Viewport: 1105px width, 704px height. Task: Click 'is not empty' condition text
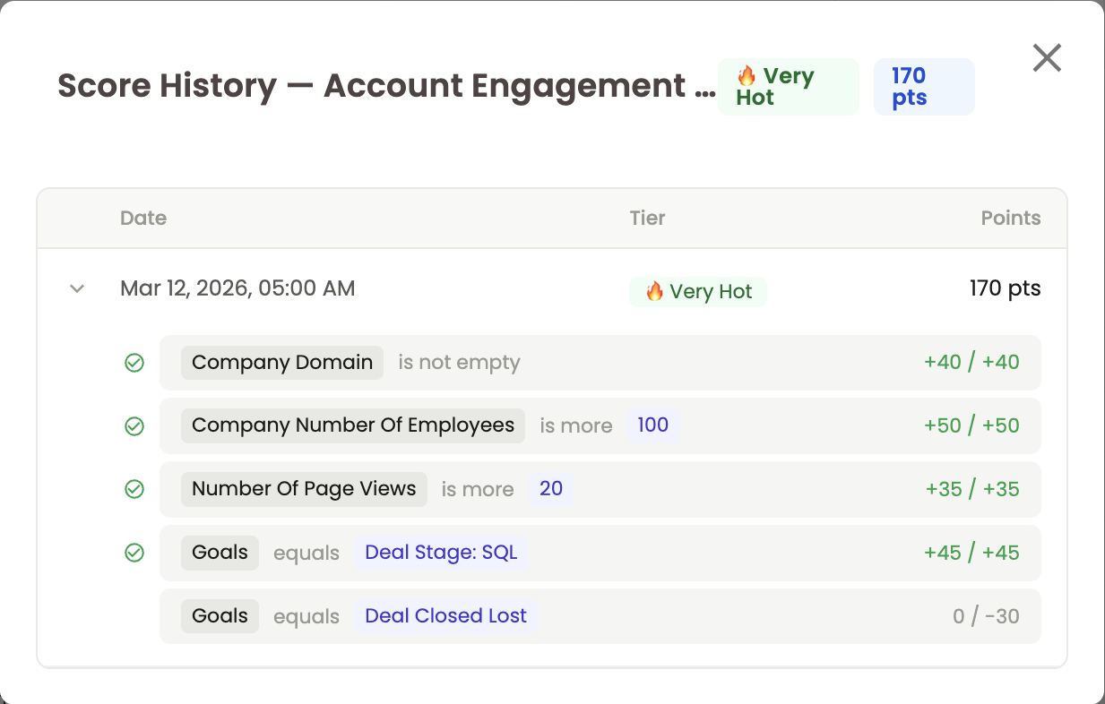(x=459, y=363)
